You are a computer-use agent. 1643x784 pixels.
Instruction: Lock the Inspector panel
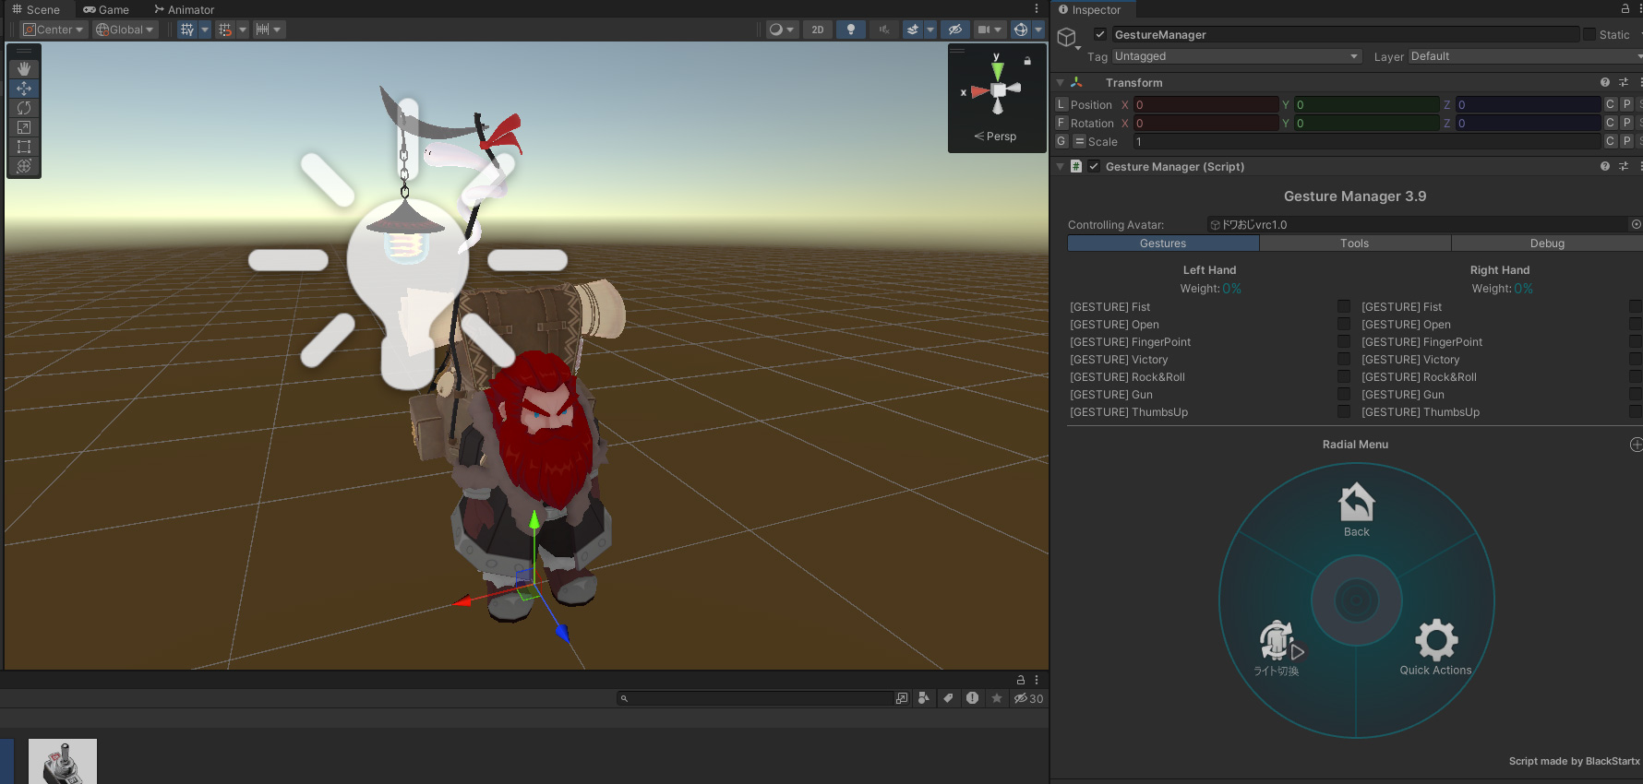point(1625,9)
